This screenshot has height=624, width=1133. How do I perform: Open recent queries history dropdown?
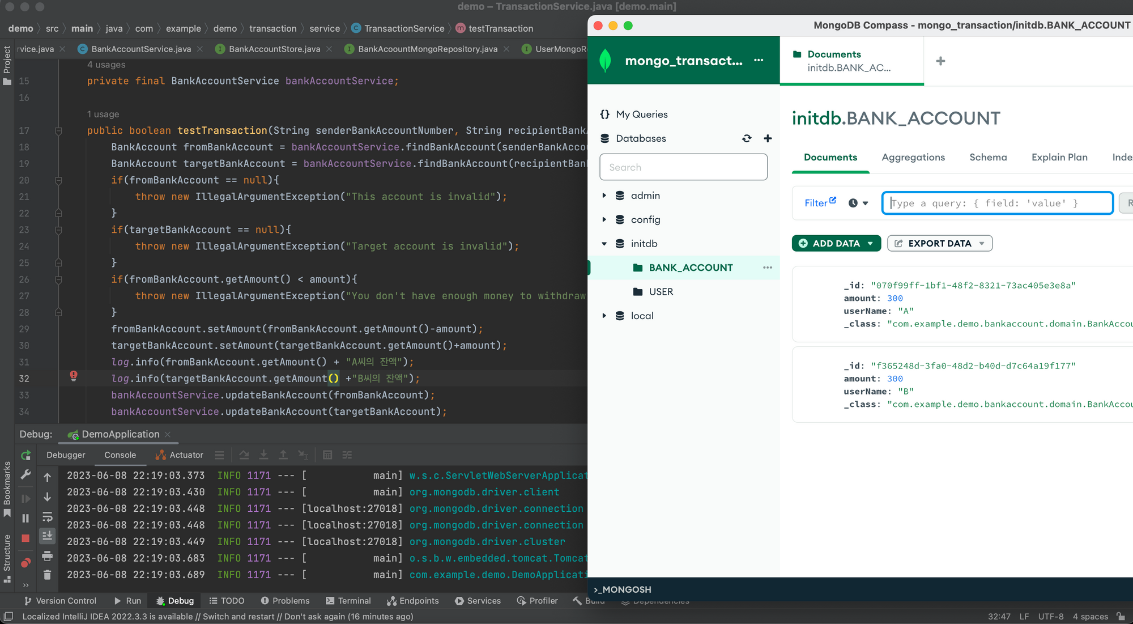[858, 203]
